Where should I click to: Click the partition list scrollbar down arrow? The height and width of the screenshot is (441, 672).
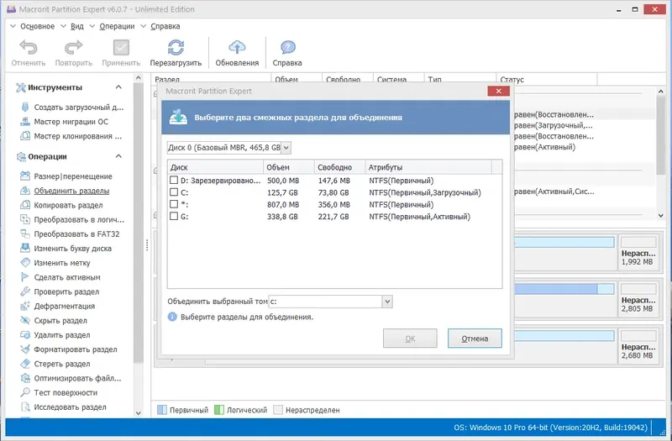[x=660, y=216]
